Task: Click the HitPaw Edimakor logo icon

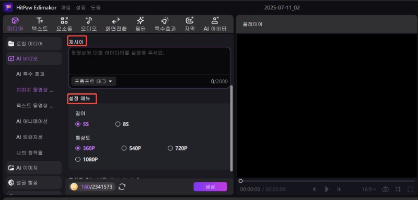Action: (8, 7)
